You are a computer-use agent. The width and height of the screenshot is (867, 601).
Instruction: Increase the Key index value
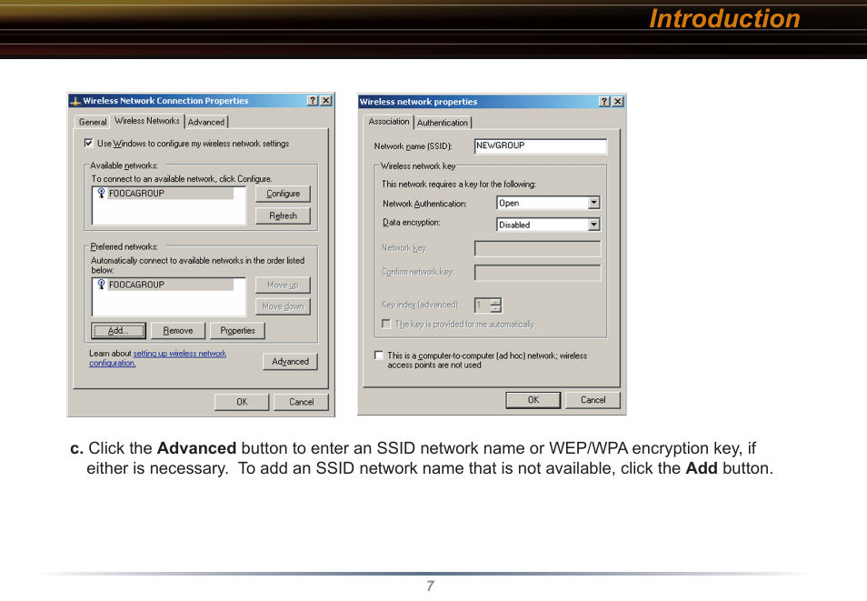coord(496,302)
